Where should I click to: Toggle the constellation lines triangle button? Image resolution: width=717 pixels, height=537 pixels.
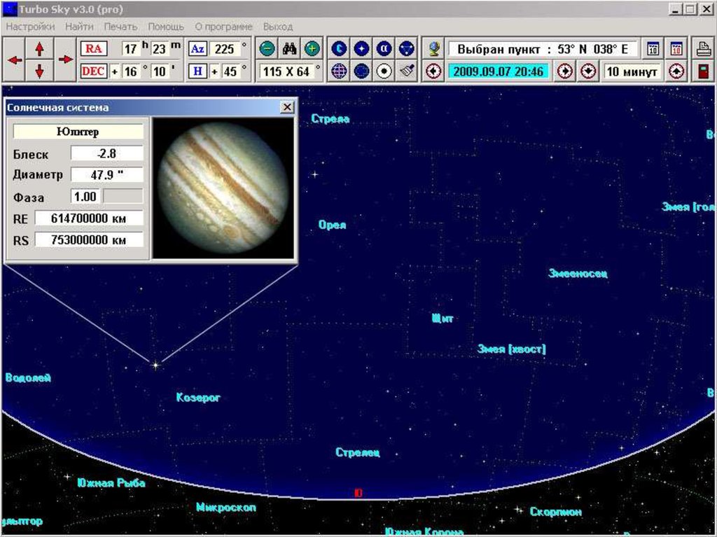(x=408, y=49)
